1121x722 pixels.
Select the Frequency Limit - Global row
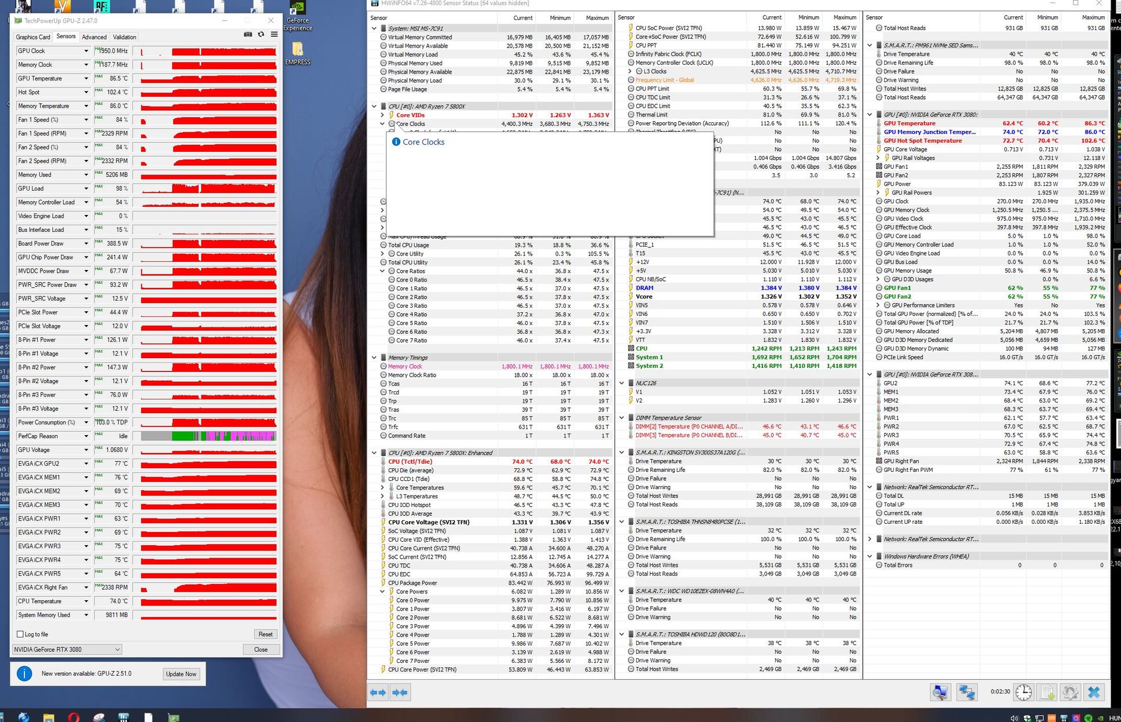(739, 80)
